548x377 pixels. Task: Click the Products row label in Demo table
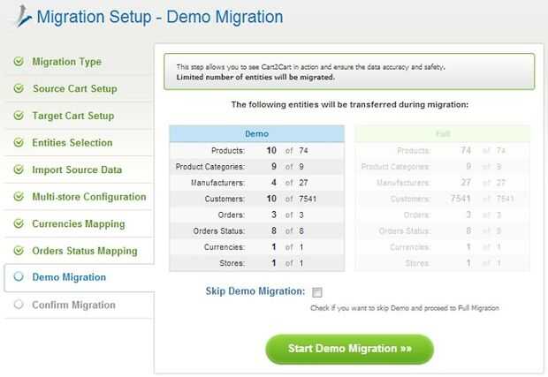(228, 151)
